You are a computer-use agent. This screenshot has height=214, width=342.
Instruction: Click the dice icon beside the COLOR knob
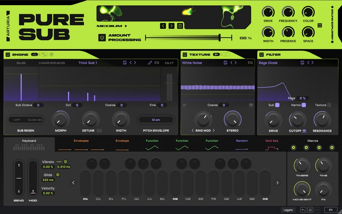(x=319, y=26)
